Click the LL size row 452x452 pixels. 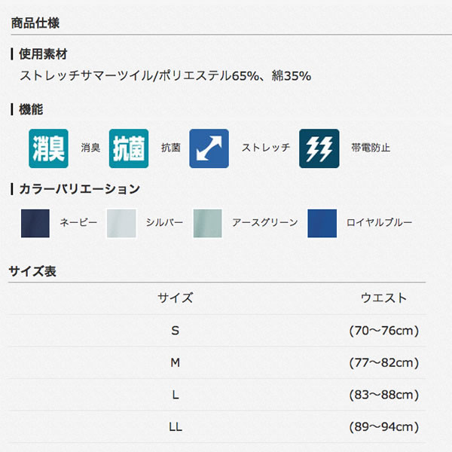point(217,426)
